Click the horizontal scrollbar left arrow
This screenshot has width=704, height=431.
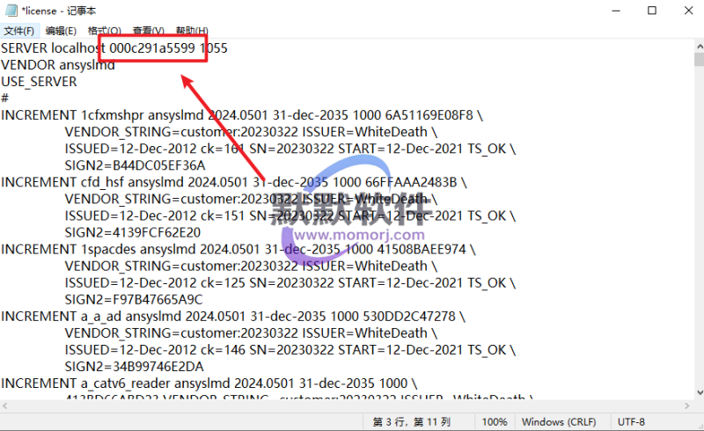pos(7,405)
